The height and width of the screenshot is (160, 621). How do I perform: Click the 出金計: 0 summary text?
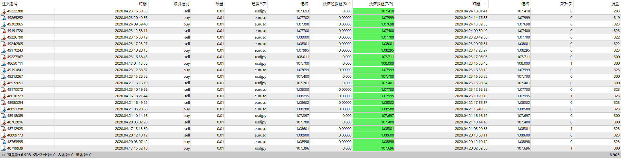[83, 155]
